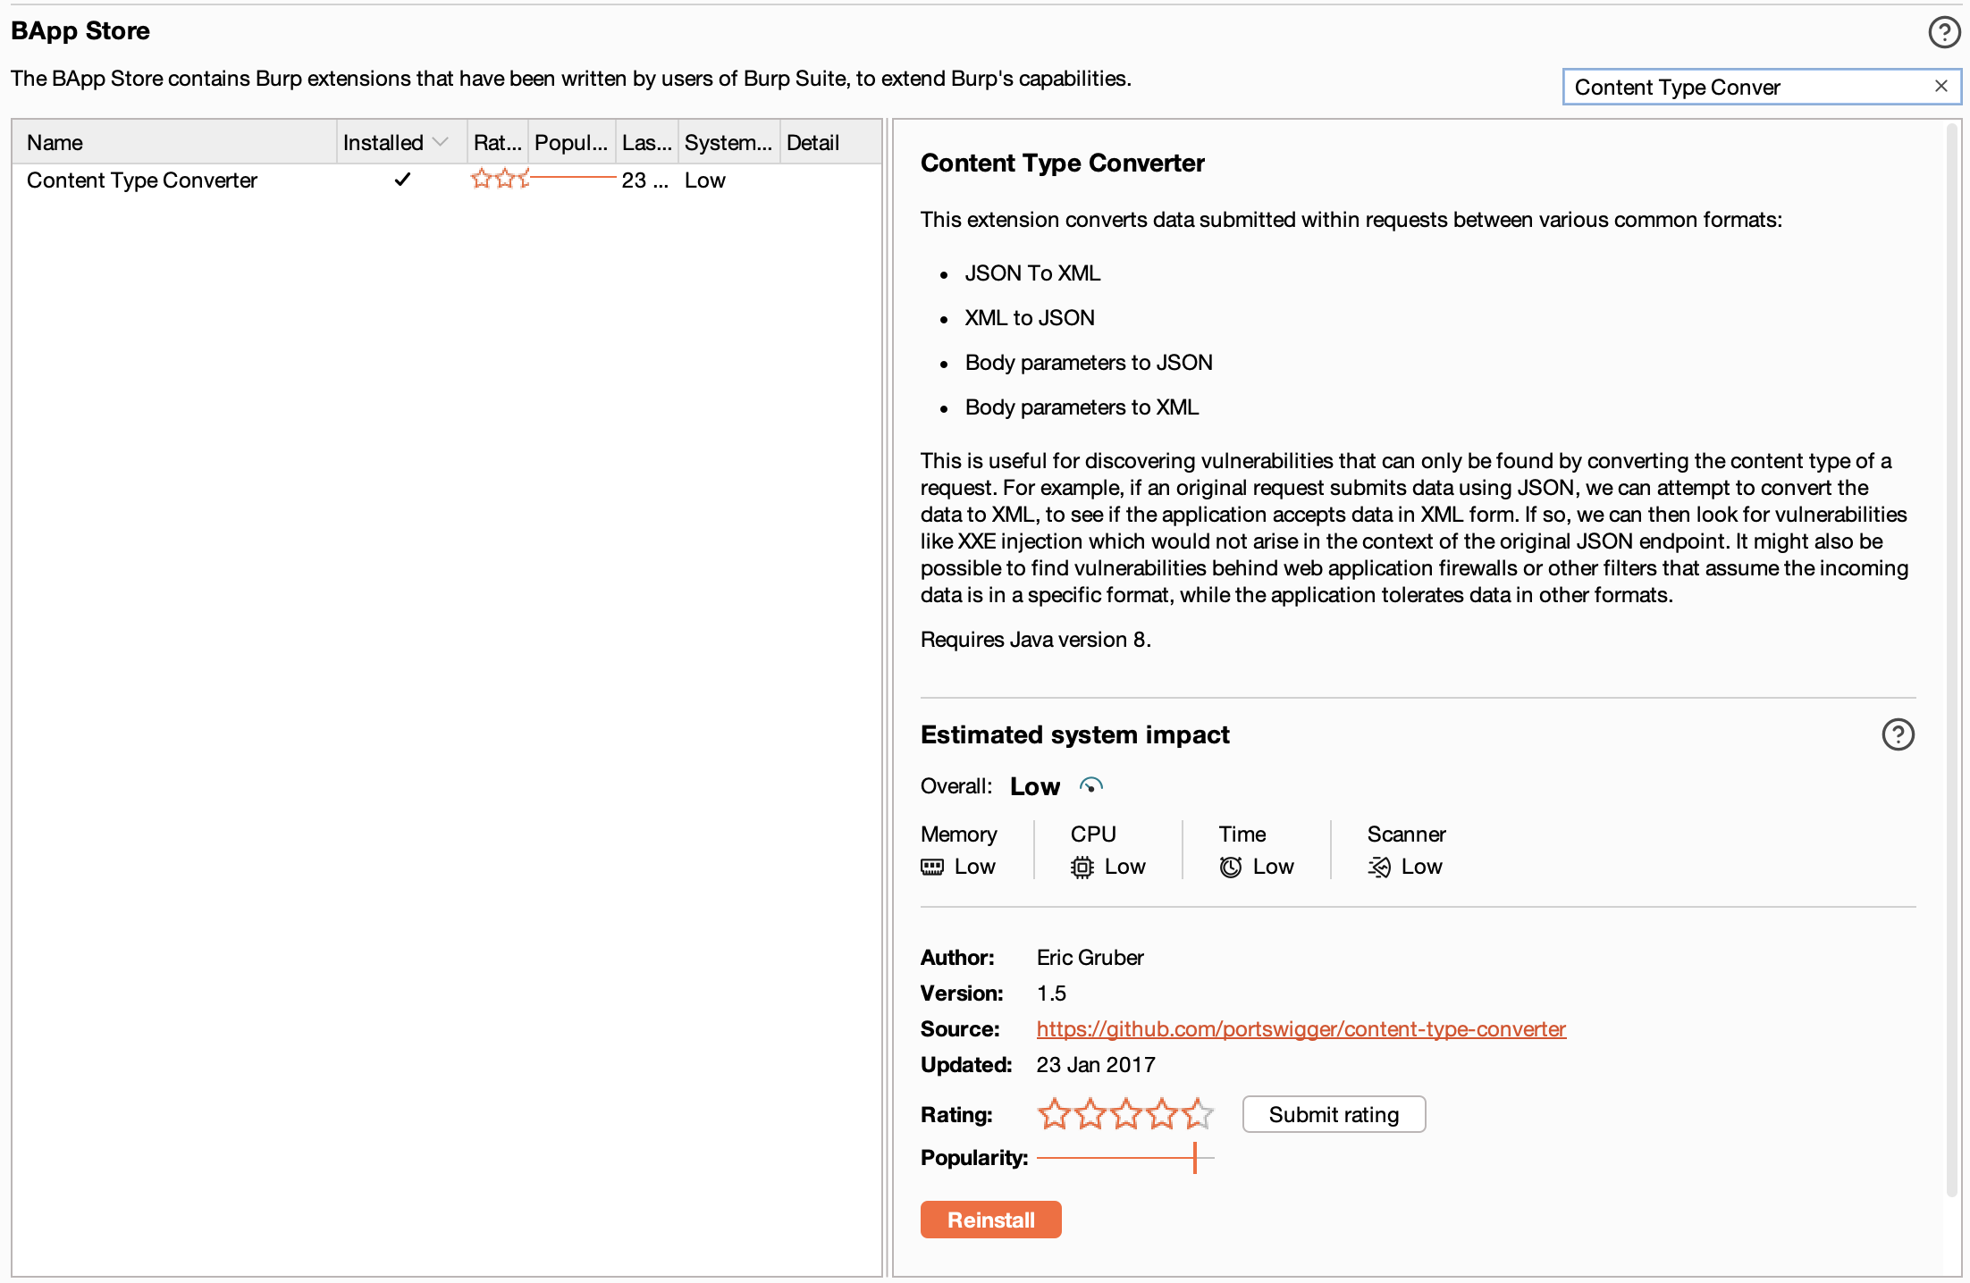Give a one-star rating for the extension
Image resolution: width=1970 pixels, height=1283 pixels.
tap(1055, 1114)
